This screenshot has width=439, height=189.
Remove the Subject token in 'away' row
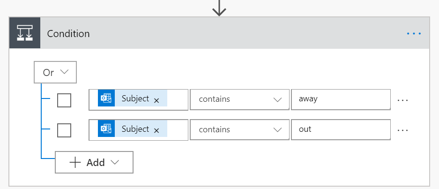pyautogui.click(x=156, y=100)
